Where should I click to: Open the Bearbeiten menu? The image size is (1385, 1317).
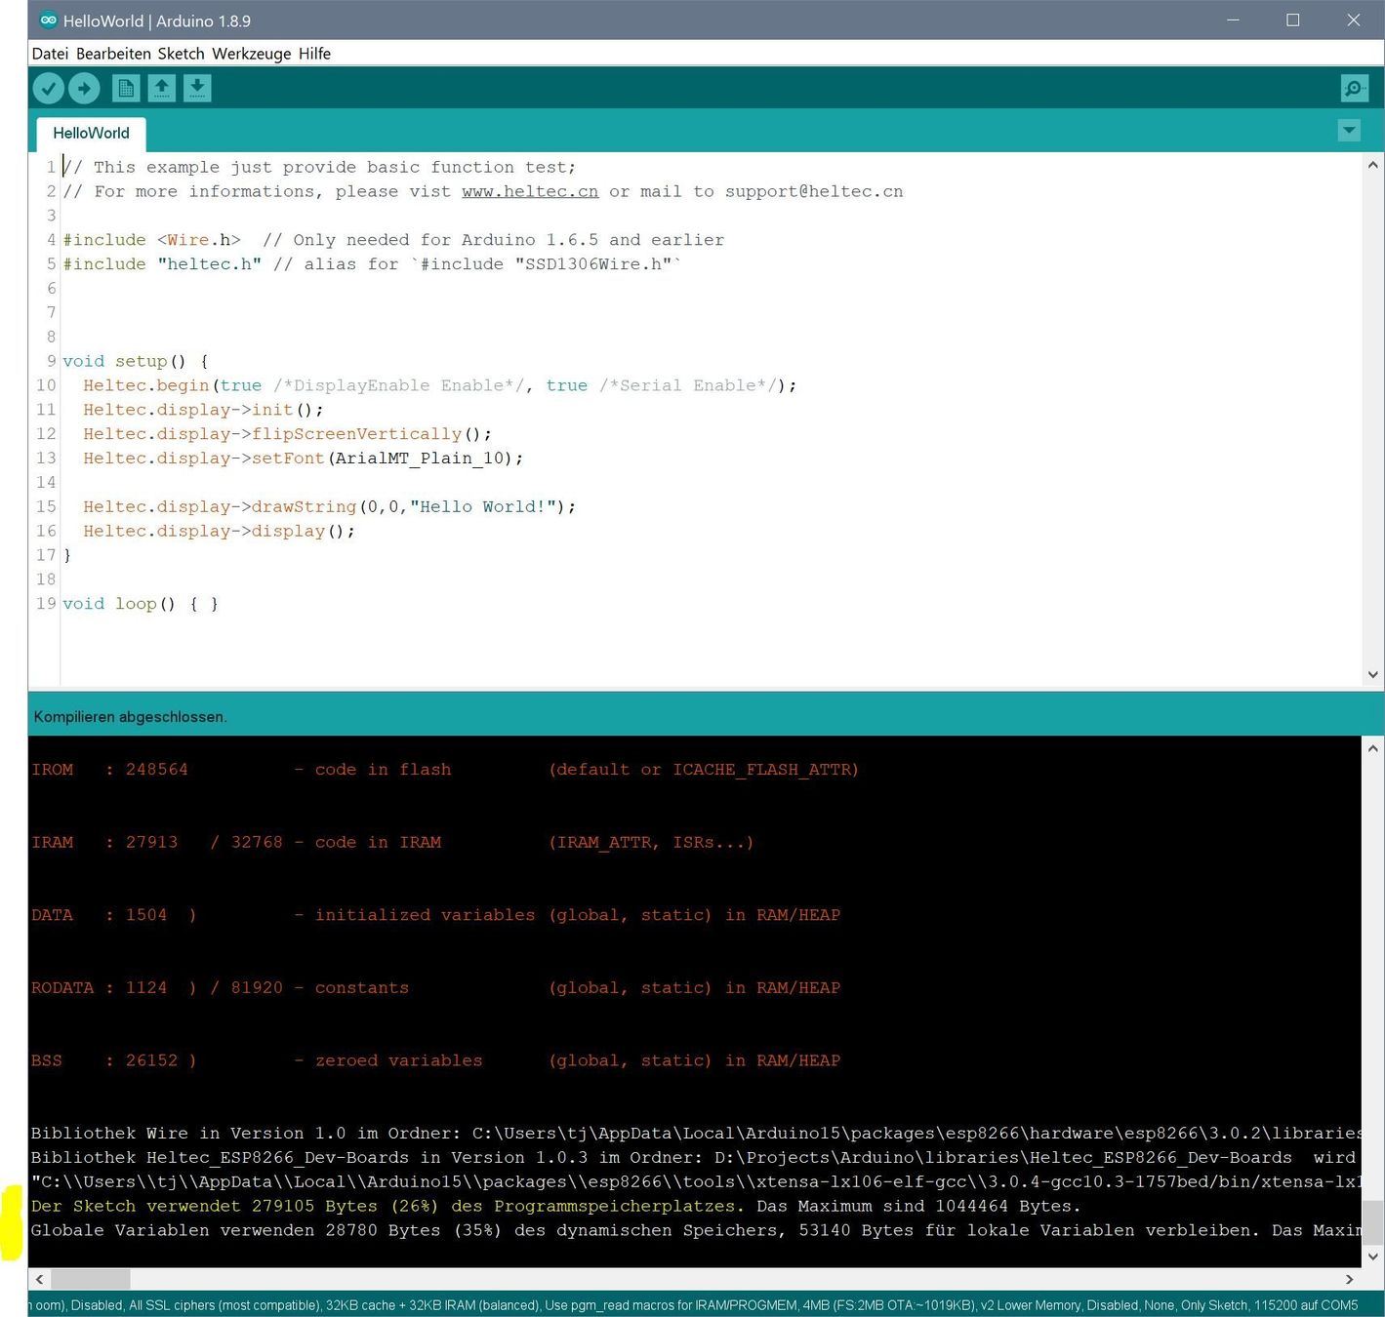pos(113,54)
